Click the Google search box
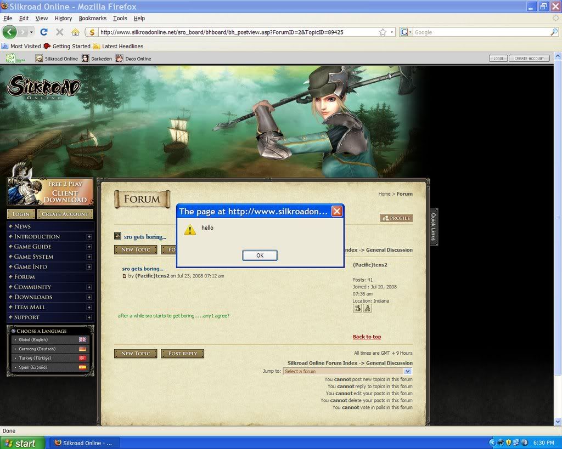This screenshot has height=449, width=562. click(481, 32)
